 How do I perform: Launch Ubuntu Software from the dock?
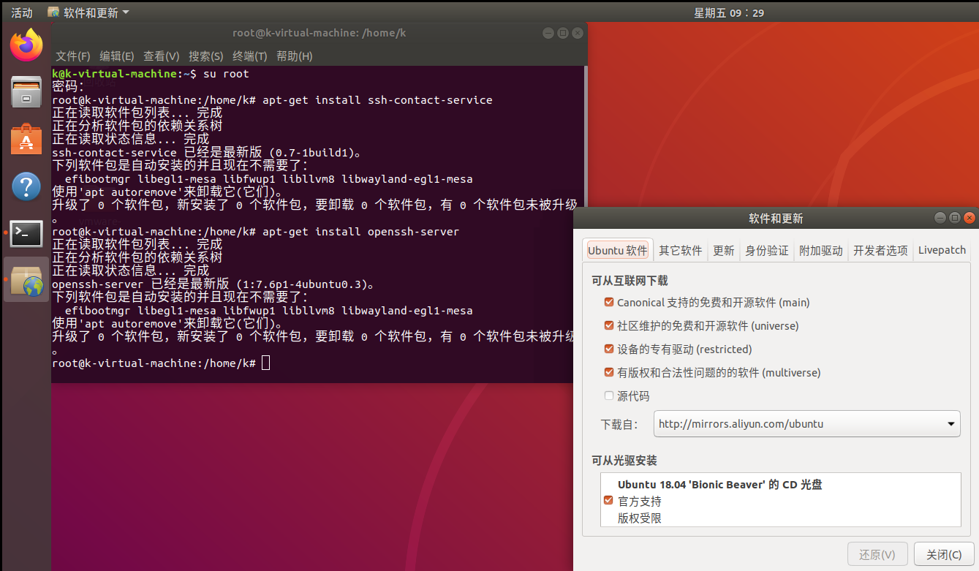[x=26, y=139]
